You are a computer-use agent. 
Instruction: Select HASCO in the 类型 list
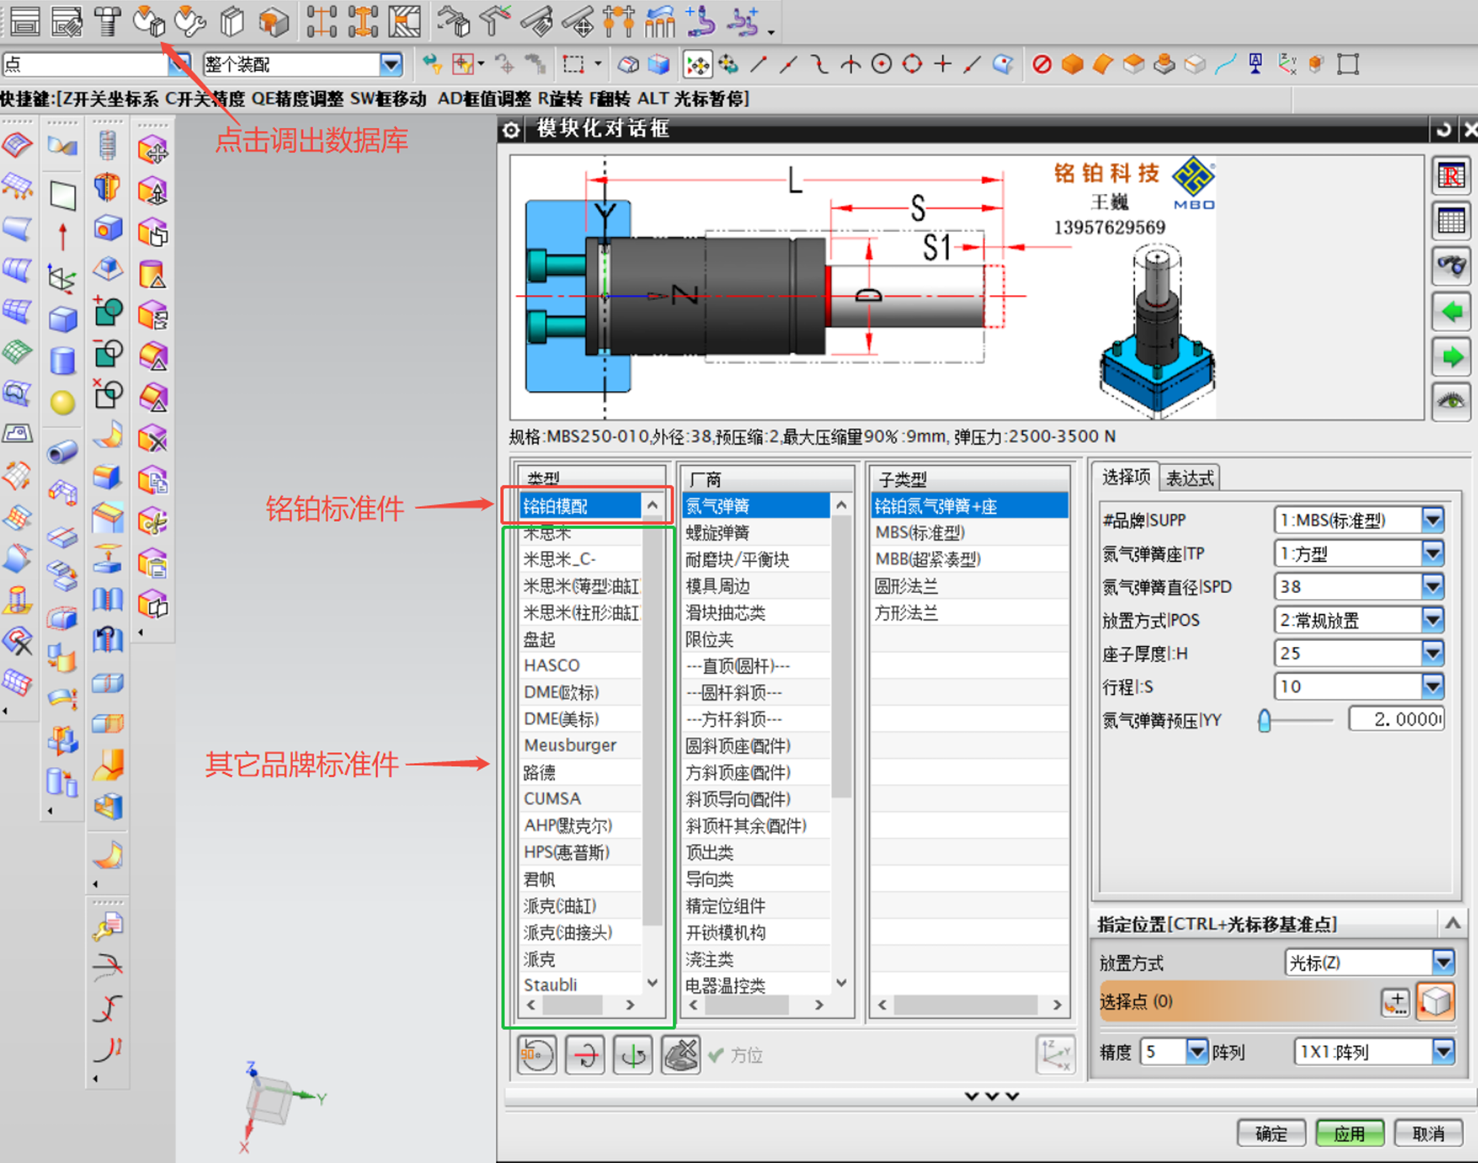tap(580, 665)
